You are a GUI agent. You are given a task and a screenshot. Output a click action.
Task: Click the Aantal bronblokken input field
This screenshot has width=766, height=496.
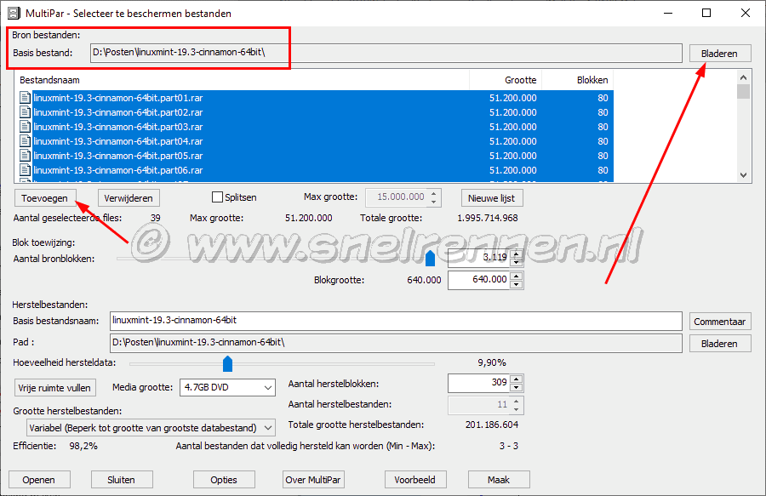coord(479,258)
